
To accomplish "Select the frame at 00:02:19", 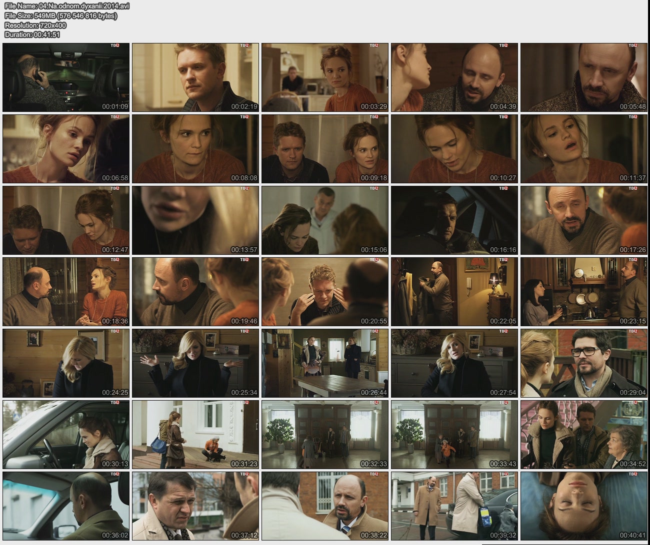I will point(195,77).
